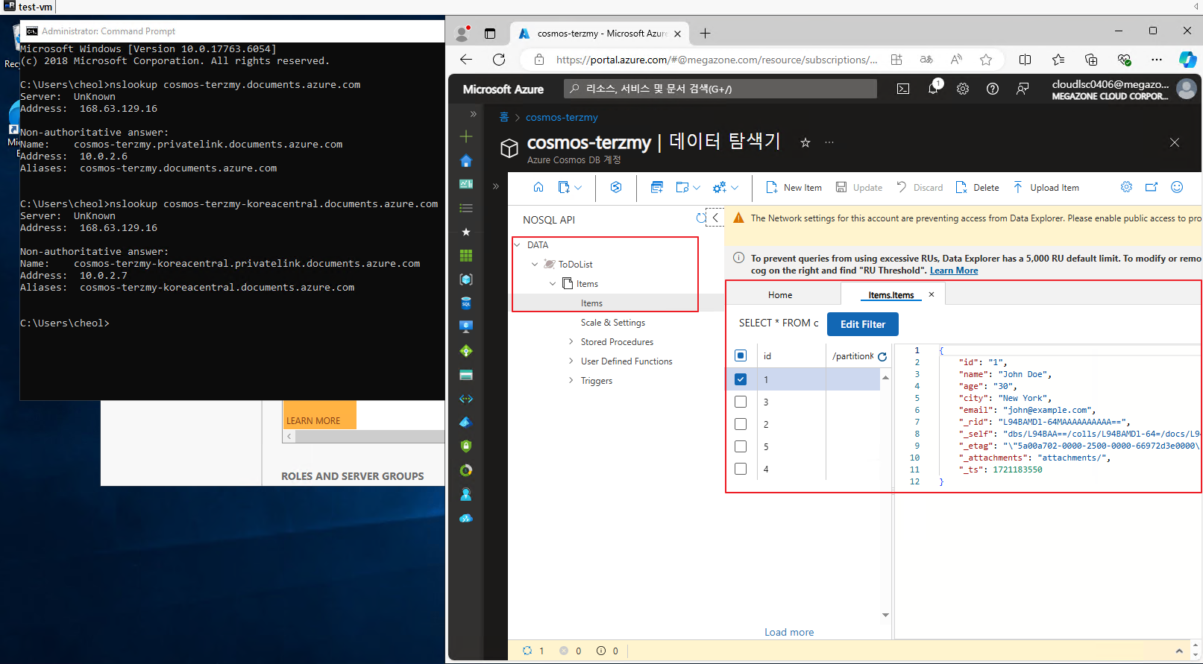Favorite the cosmos-terzmy resource star
Viewport: 1203px width, 664px height.
(x=805, y=142)
